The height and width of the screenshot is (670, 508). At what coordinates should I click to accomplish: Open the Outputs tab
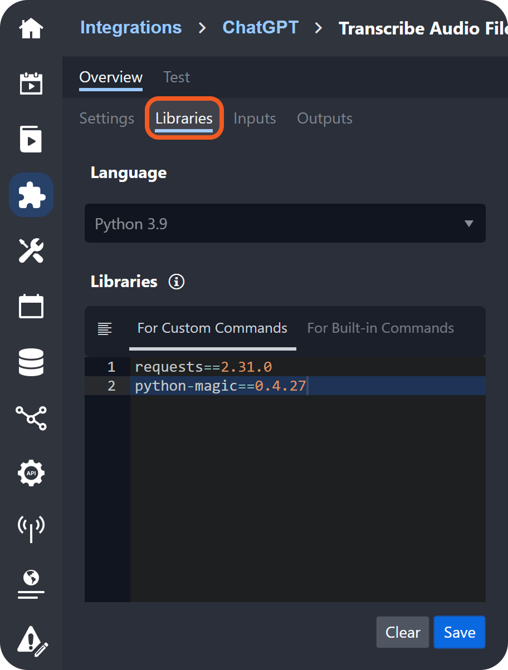click(325, 119)
